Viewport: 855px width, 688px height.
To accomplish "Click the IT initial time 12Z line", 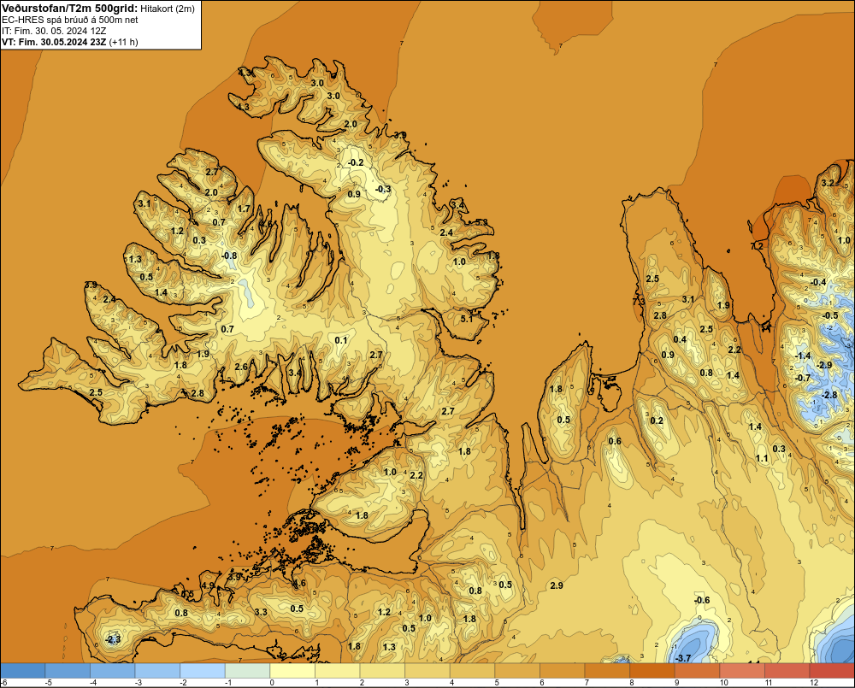I will click(54, 31).
